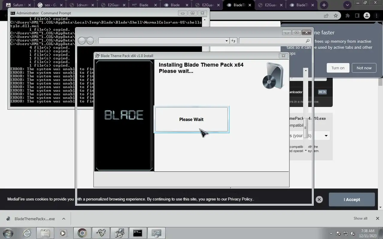
Task: Click Turn on in the memory saver popup
Action: [338, 68]
